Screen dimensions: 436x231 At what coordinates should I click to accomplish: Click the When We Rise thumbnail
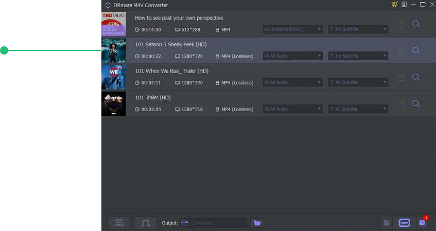113,77
